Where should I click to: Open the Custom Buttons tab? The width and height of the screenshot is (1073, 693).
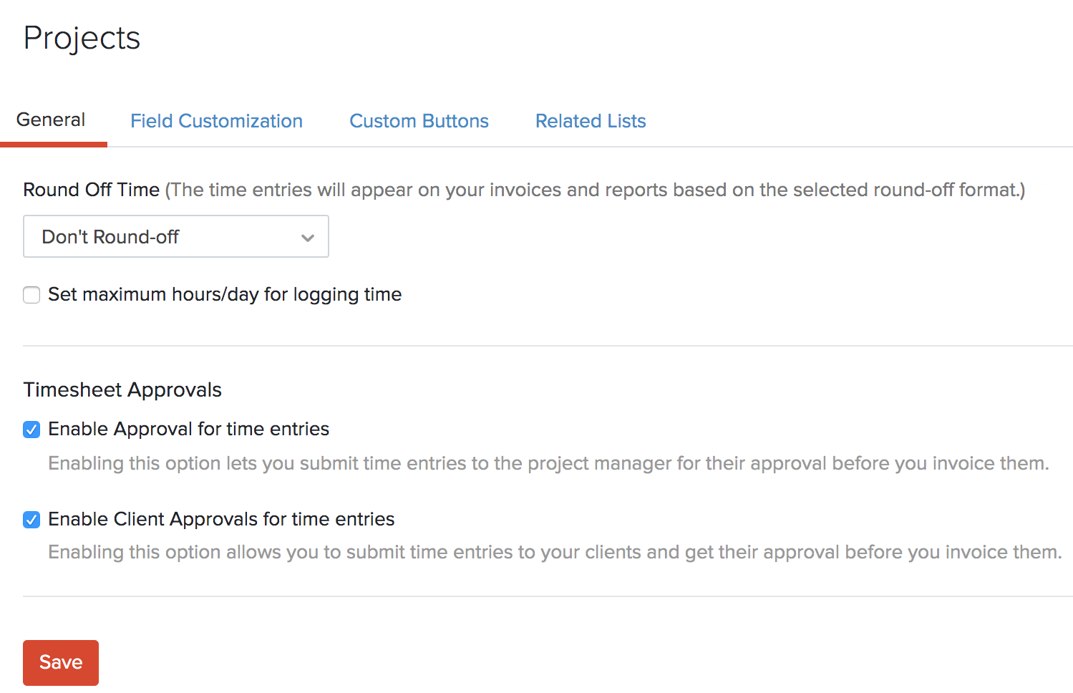(419, 121)
